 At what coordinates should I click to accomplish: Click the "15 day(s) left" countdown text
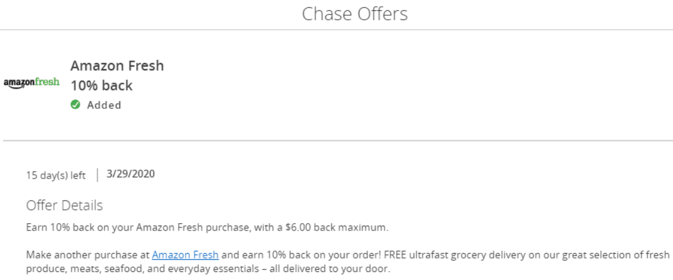point(56,175)
